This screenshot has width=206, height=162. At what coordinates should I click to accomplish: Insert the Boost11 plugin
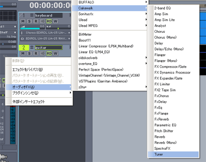pos(110,40)
